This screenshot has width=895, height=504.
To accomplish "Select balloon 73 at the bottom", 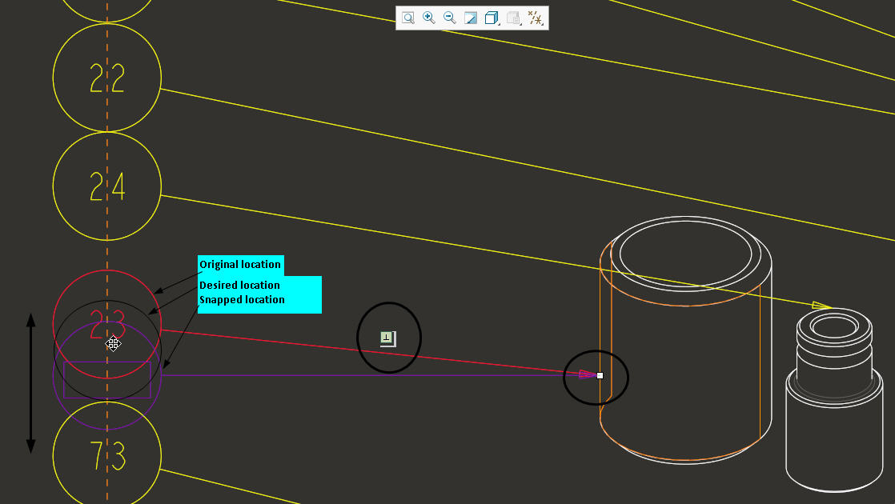I will tap(106, 454).
